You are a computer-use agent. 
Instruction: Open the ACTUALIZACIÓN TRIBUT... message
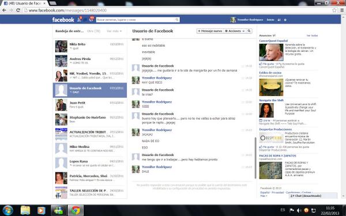click(x=90, y=134)
